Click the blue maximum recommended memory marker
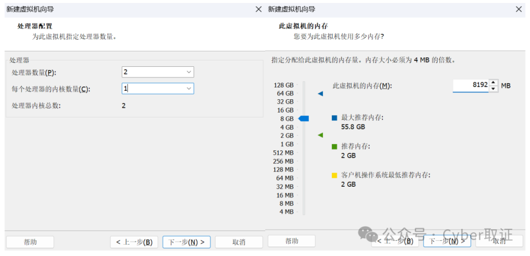This screenshot has height=256, width=530. pos(320,94)
